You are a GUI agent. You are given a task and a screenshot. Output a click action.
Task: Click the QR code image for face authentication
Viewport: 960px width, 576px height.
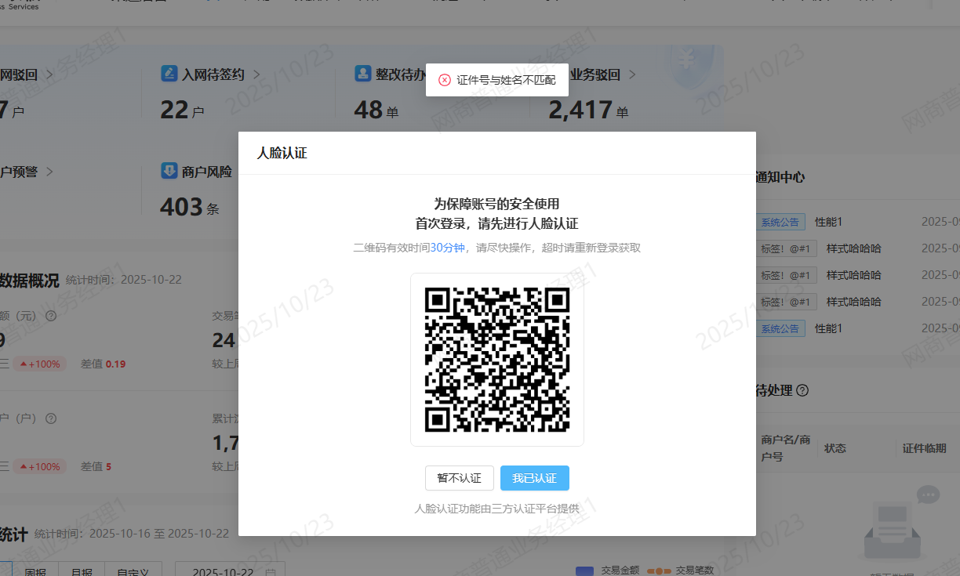coord(496,360)
